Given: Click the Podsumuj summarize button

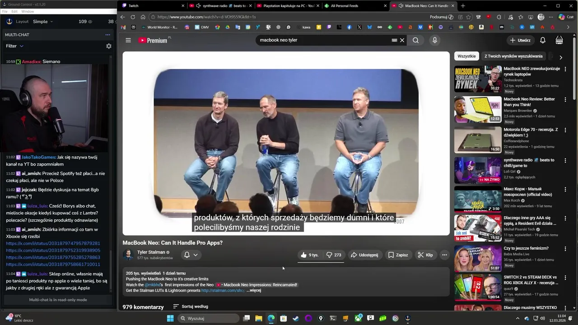Looking at the screenshot, I should pyautogui.click(x=442, y=17).
